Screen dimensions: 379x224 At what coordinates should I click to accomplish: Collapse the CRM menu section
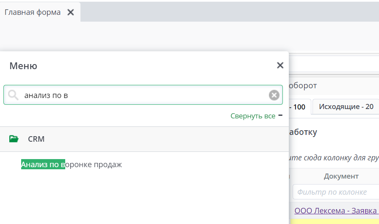pyautogui.click(x=36, y=139)
